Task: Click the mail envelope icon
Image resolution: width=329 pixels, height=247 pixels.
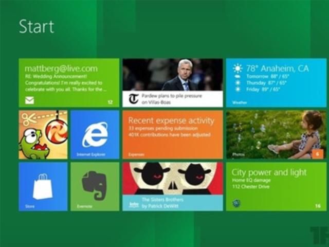Action: (30, 100)
